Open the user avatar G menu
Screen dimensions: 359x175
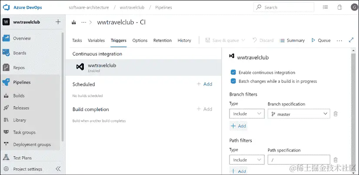354,7
